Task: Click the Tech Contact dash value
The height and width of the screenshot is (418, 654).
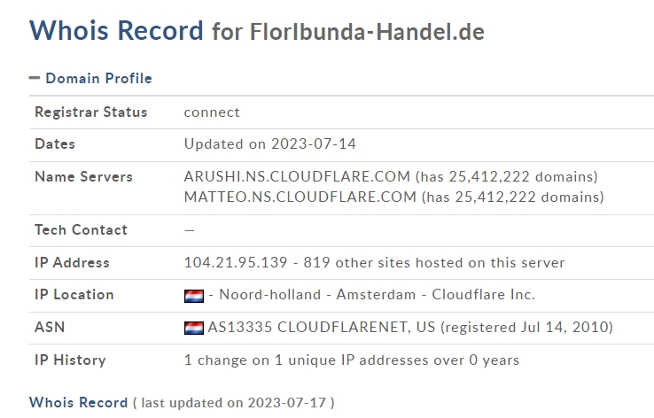Action: pos(190,230)
